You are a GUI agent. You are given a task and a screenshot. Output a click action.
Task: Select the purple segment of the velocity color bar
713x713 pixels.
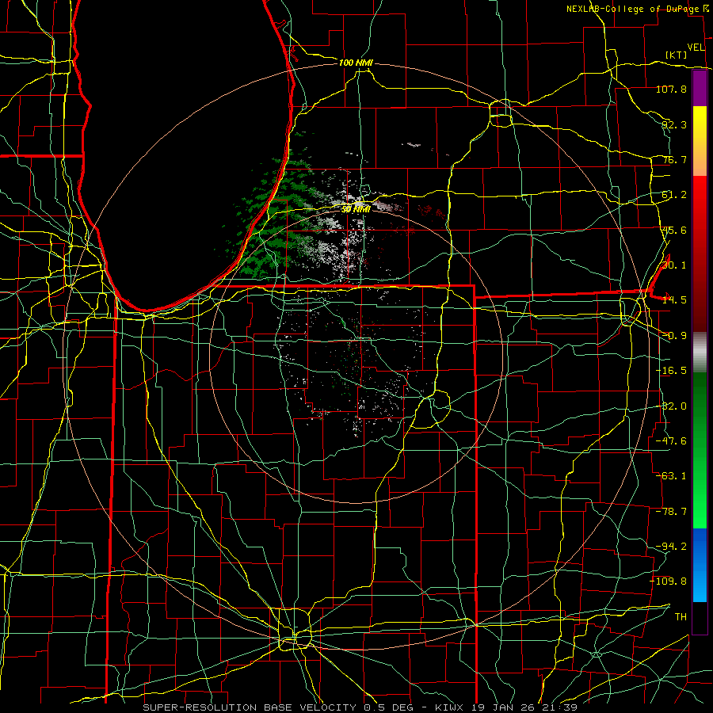click(x=700, y=89)
